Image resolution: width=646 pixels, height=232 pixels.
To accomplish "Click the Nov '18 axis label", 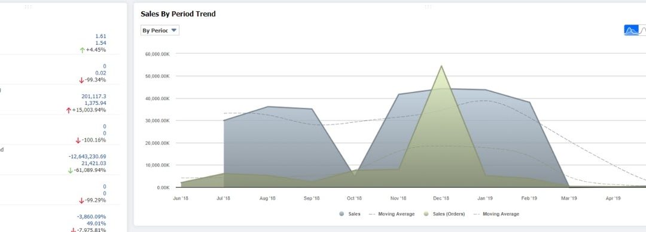I will point(398,199).
